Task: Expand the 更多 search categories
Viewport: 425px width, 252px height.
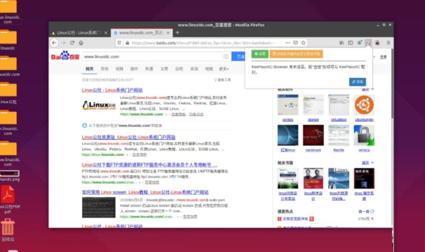Action: click(224, 69)
